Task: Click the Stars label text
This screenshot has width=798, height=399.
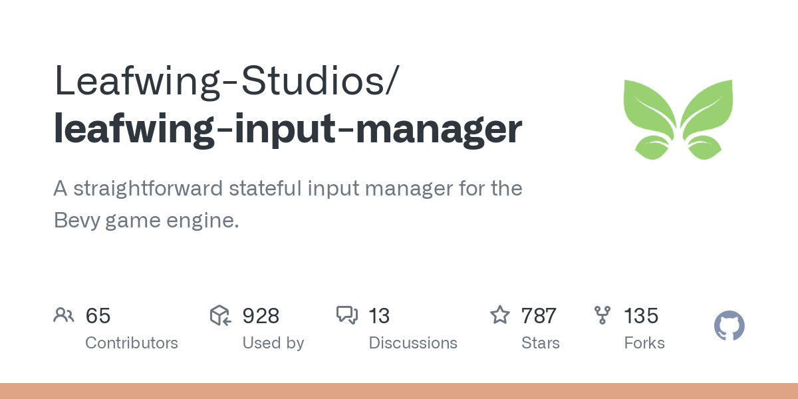Action: pyautogui.click(x=540, y=343)
